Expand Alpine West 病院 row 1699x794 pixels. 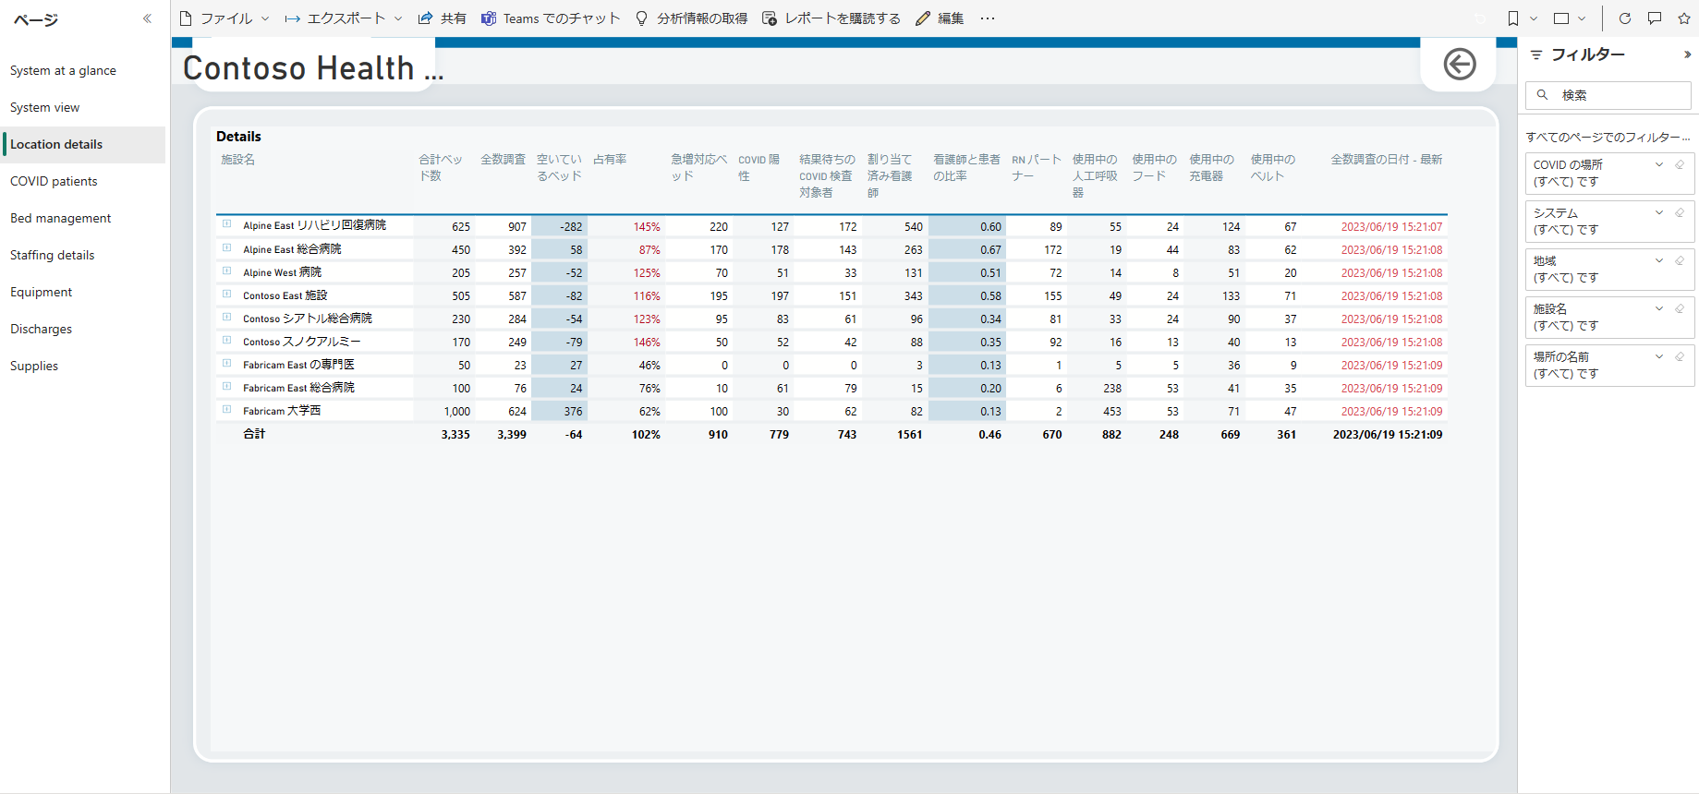[x=226, y=271]
